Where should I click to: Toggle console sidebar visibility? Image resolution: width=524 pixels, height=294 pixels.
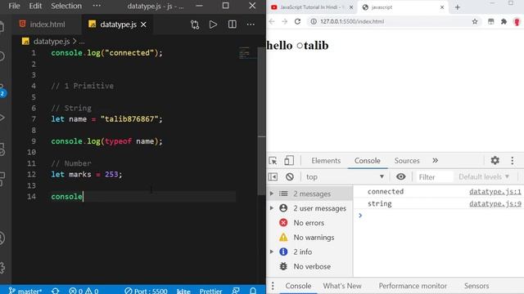pos(273,177)
